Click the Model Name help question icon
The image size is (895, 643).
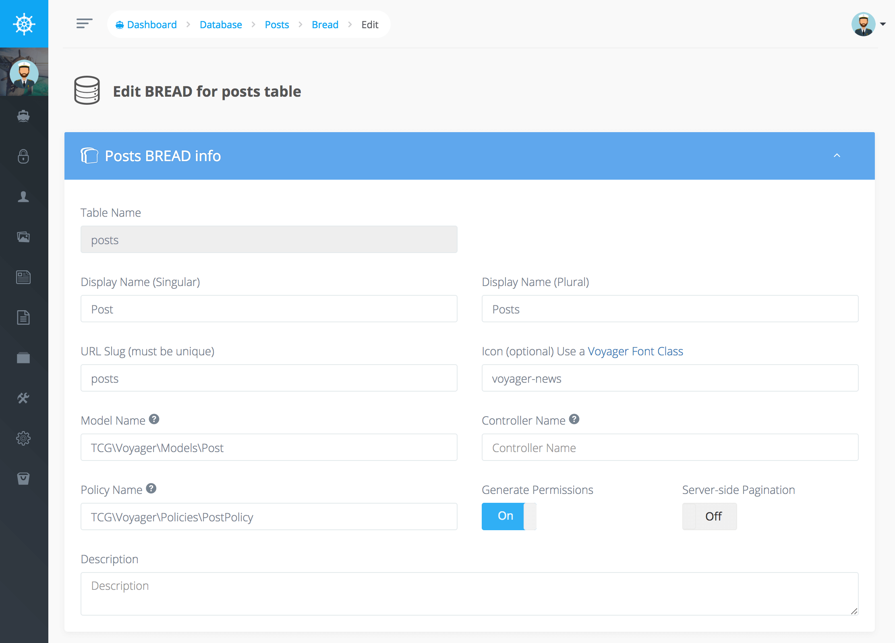point(154,419)
